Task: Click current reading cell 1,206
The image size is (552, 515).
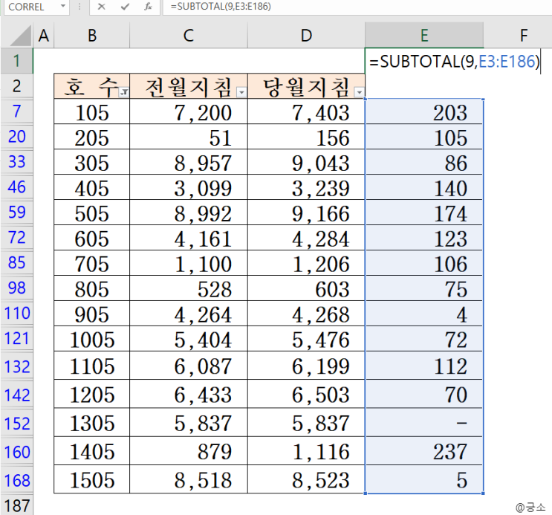Action: click(x=306, y=263)
